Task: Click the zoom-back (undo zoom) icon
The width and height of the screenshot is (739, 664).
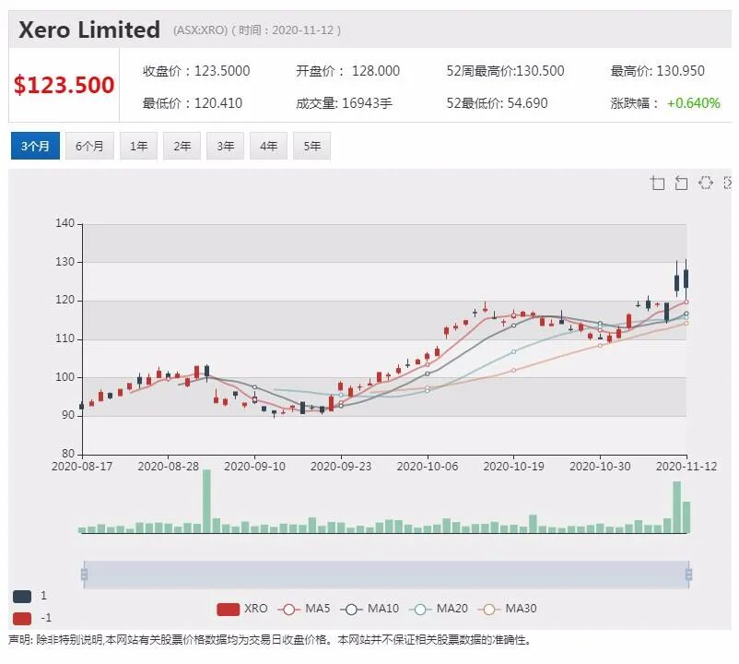Action: (681, 183)
